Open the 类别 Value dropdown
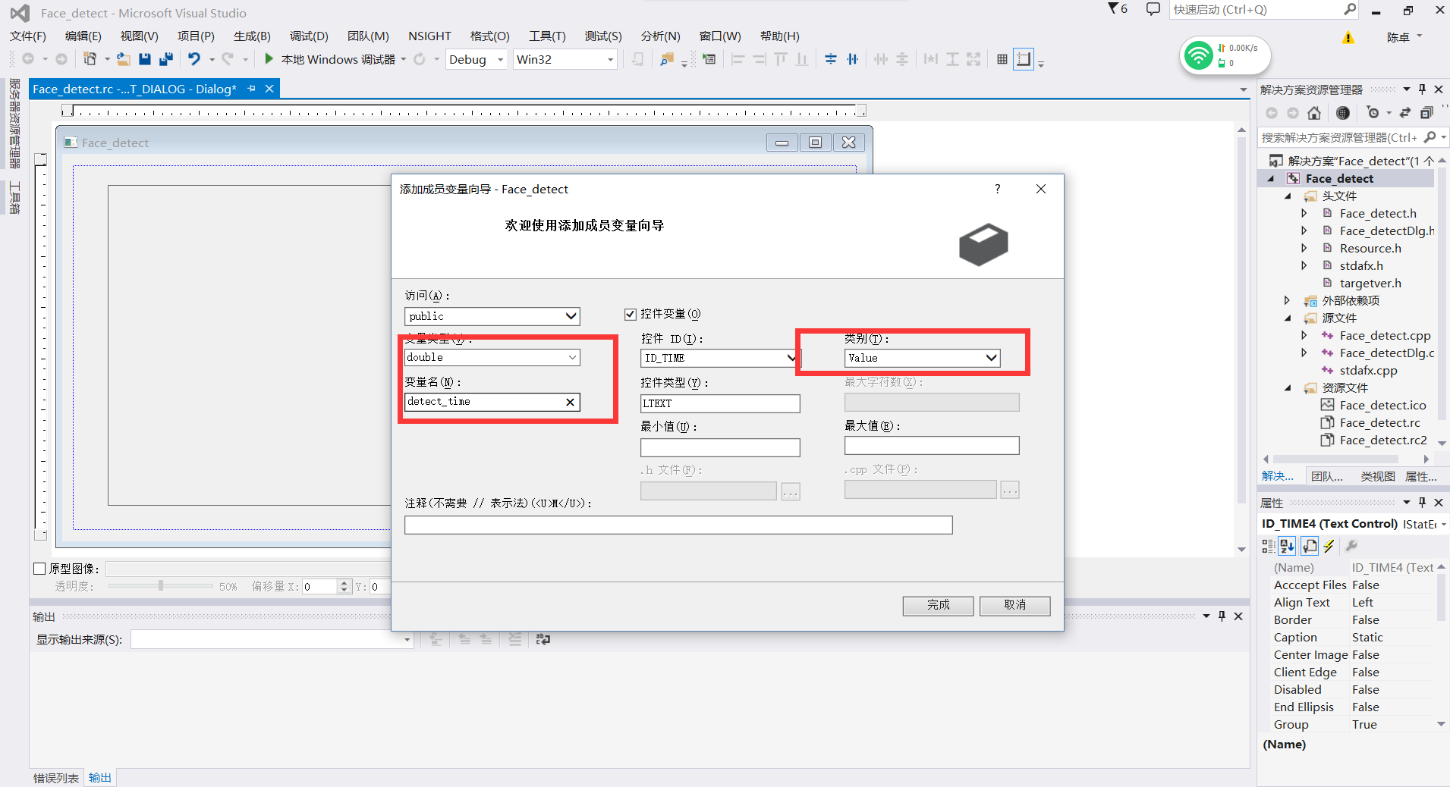1450x787 pixels. pyautogui.click(x=991, y=358)
